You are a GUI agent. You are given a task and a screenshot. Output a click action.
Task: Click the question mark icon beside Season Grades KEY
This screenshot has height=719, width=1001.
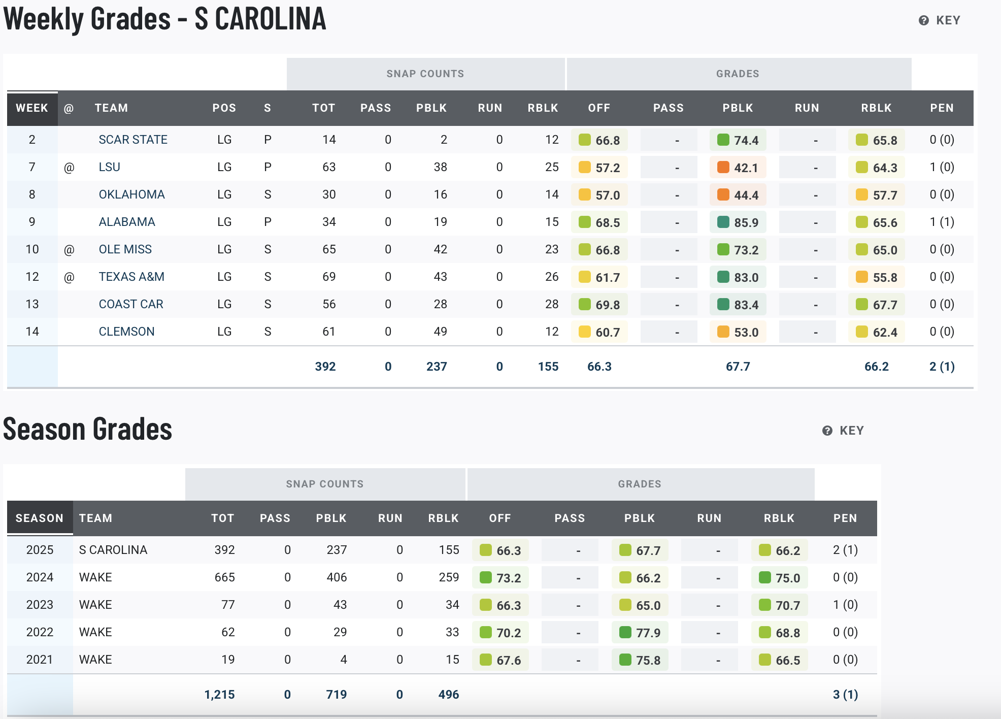tap(827, 431)
